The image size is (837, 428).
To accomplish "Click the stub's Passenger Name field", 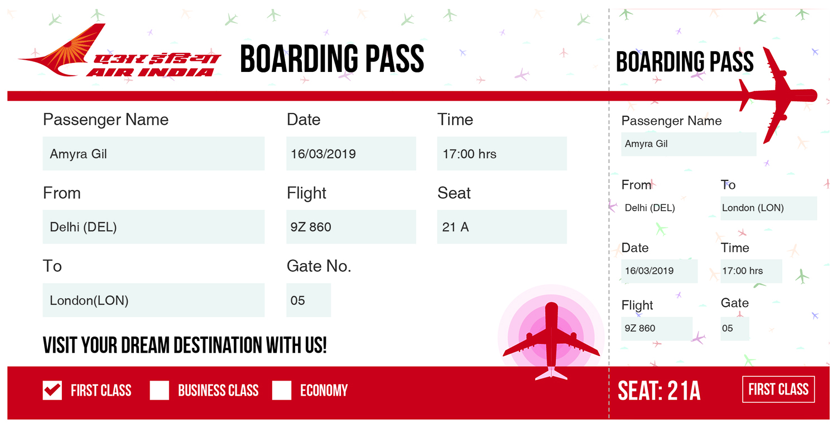I will (689, 144).
